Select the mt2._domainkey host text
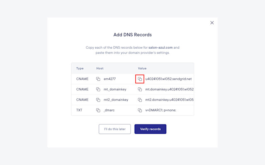Image resolution: width=265 pixels, height=165 pixels. 116,100
